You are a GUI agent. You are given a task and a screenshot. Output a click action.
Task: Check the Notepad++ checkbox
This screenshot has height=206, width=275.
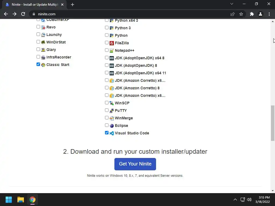tap(107, 50)
